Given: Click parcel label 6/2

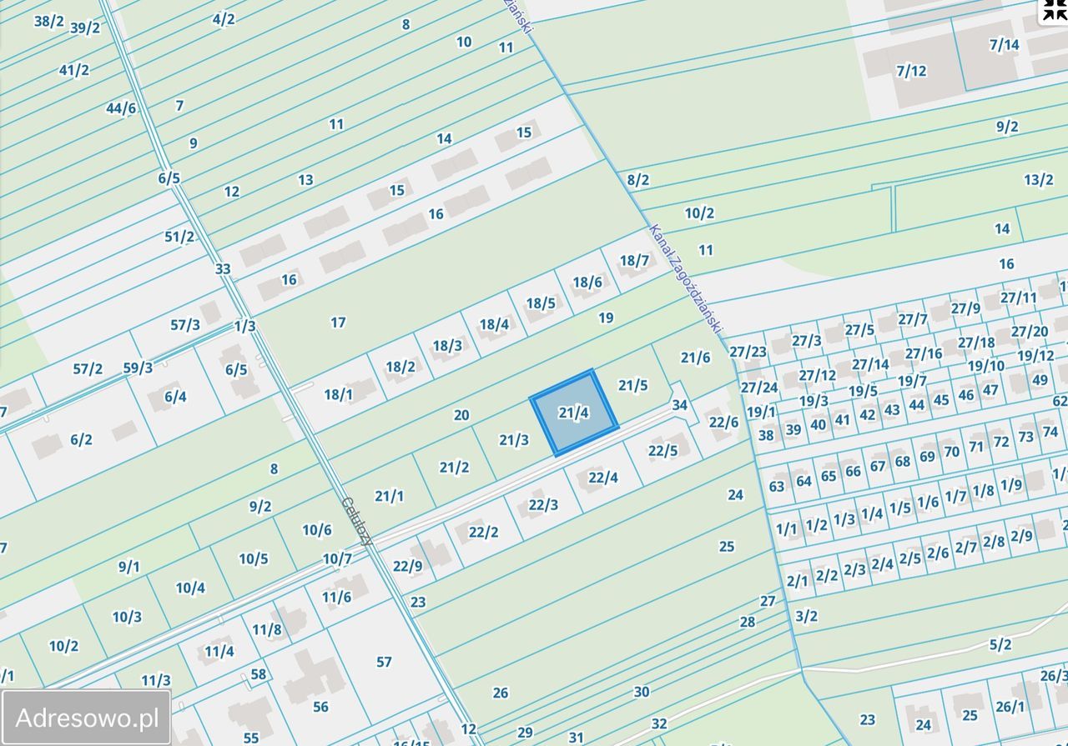Looking at the screenshot, I should tap(81, 439).
